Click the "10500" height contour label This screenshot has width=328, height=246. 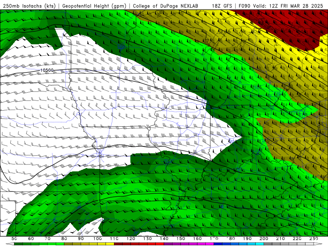(47, 70)
